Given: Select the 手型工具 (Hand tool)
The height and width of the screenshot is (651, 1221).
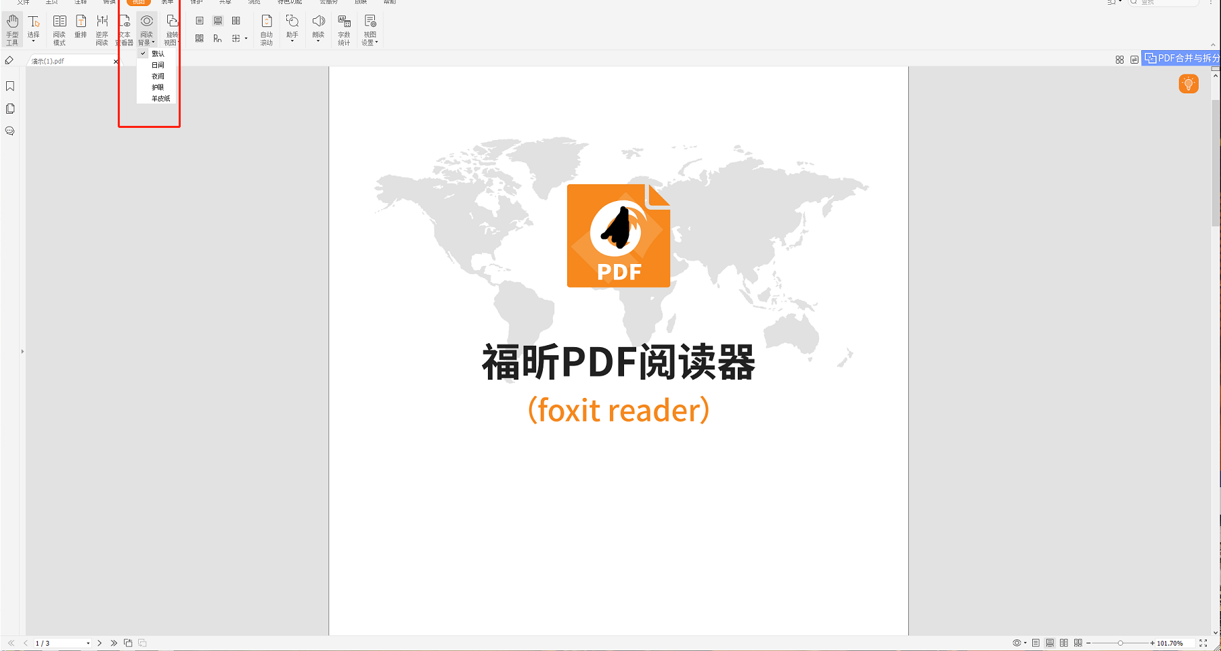Looking at the screenshot, I should 12,29.
